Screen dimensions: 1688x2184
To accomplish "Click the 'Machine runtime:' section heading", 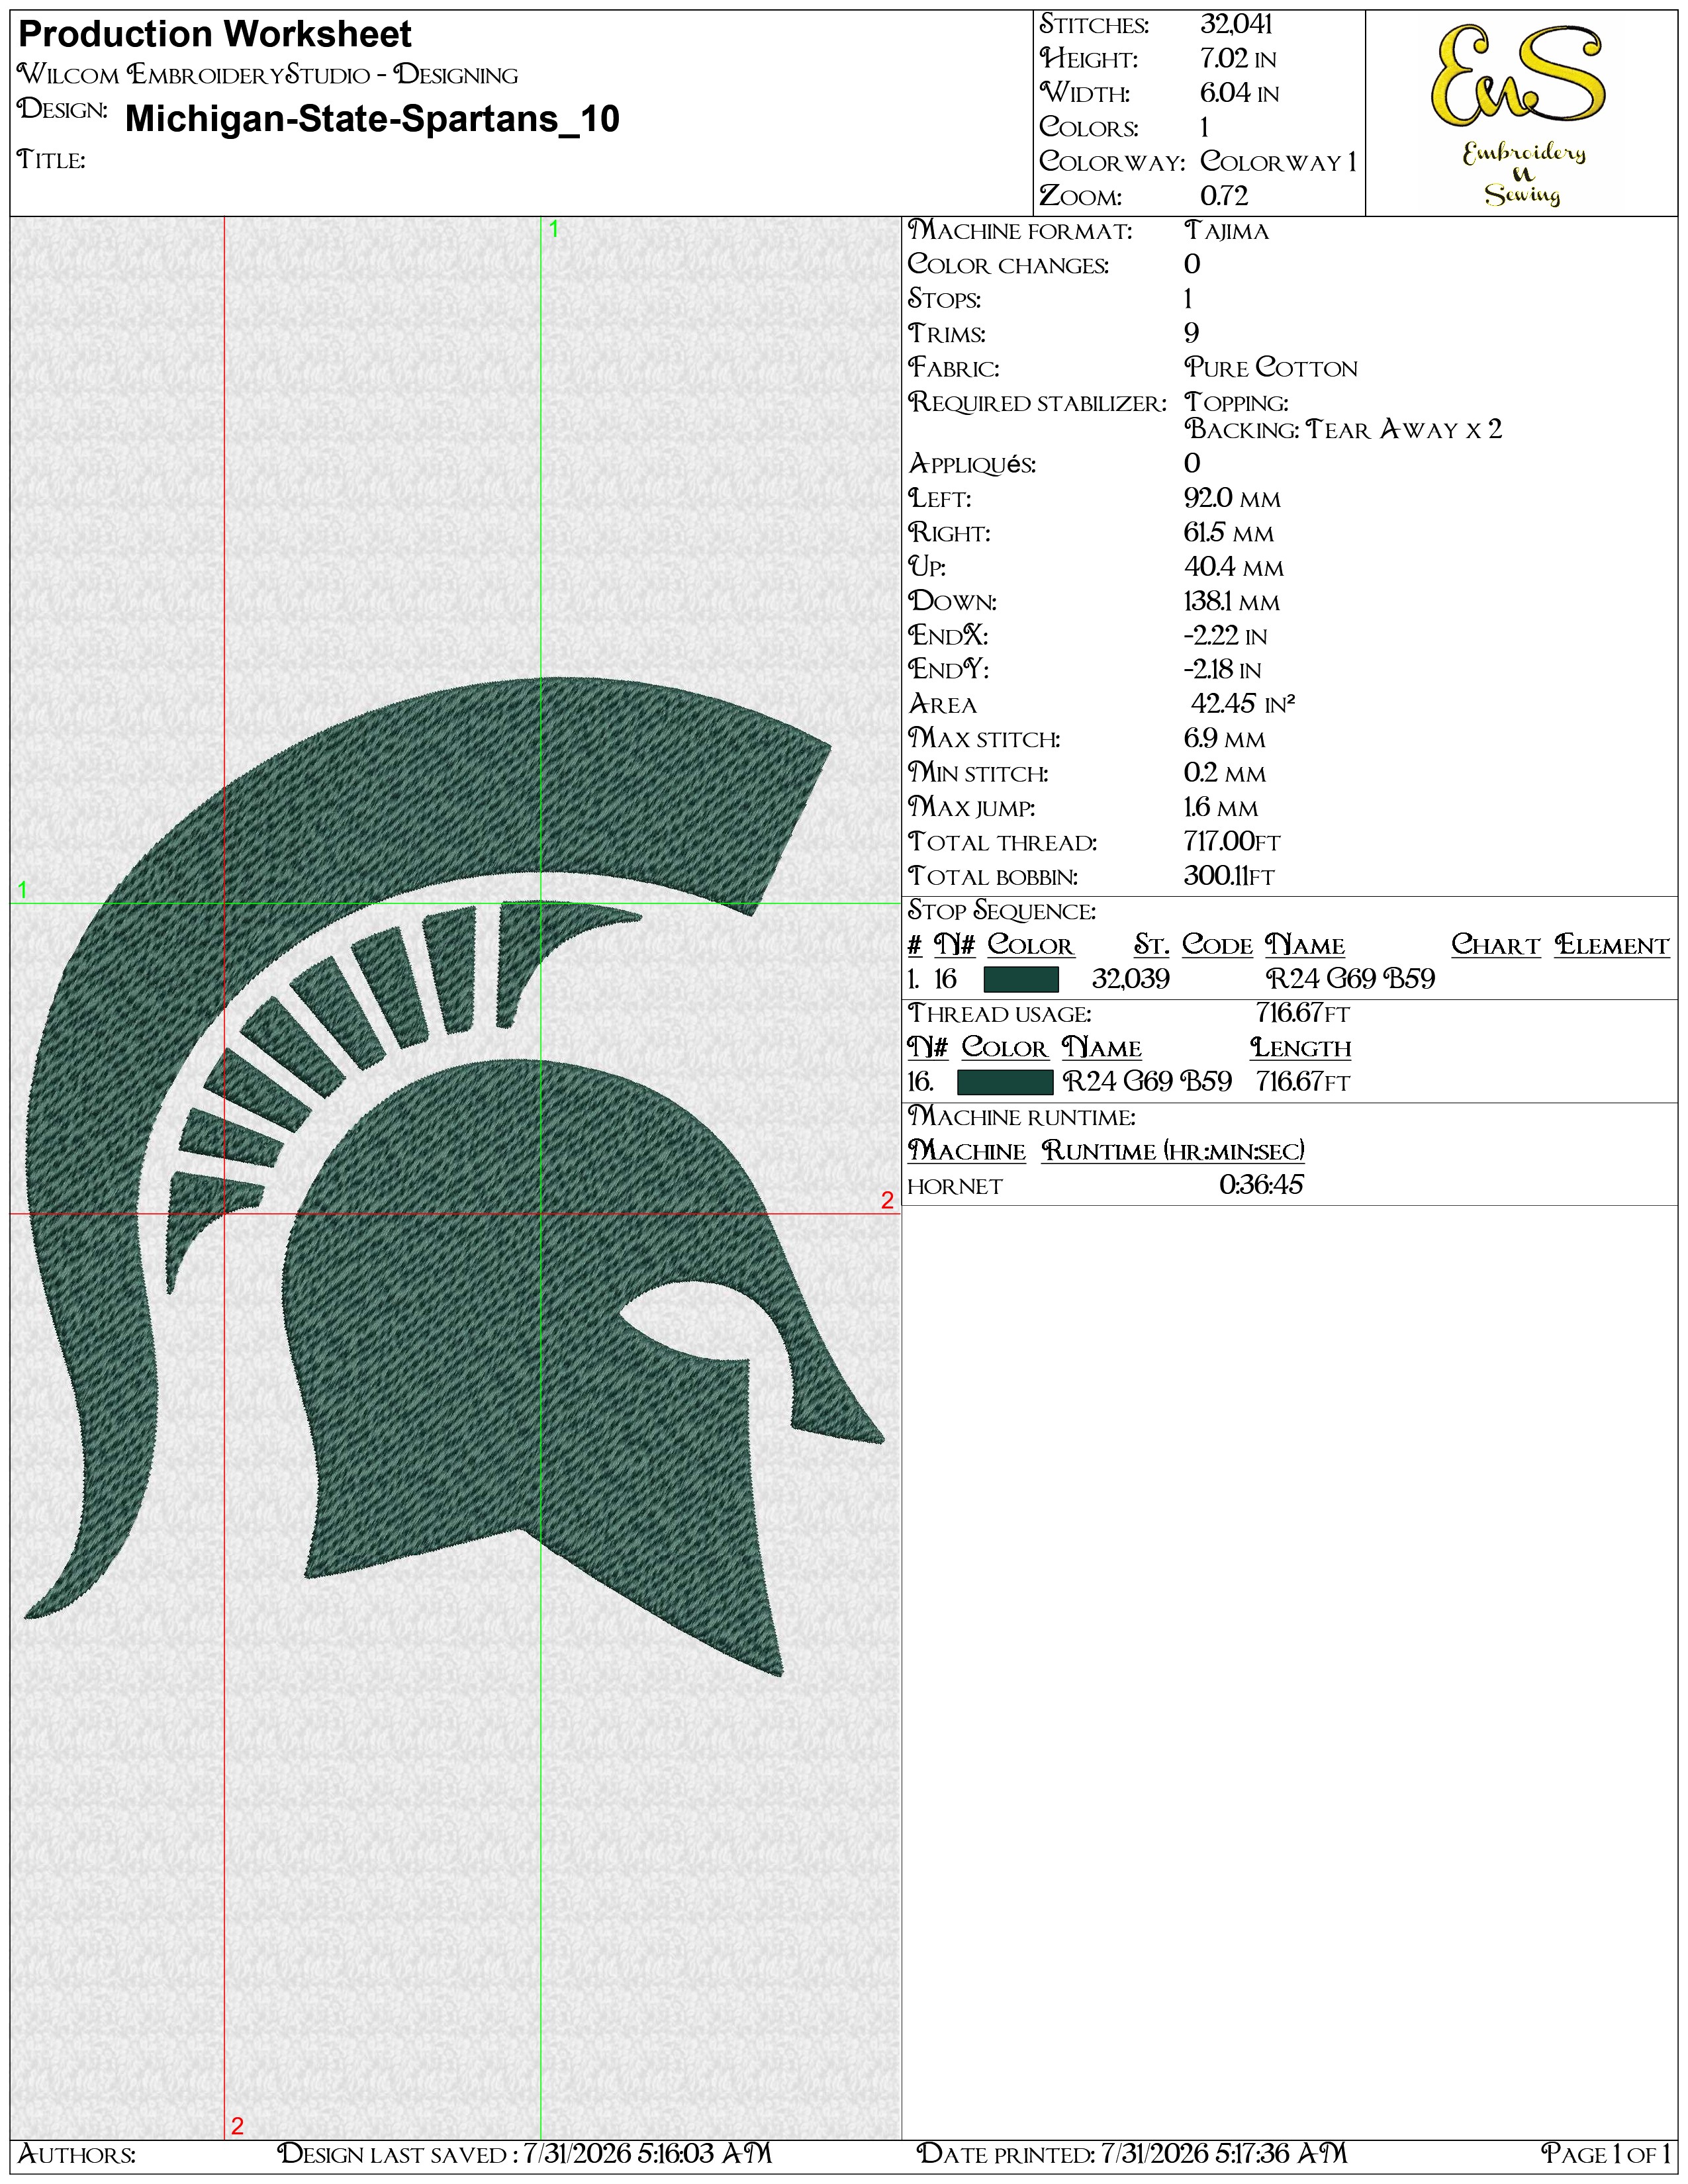I will coord(1021,1117).
